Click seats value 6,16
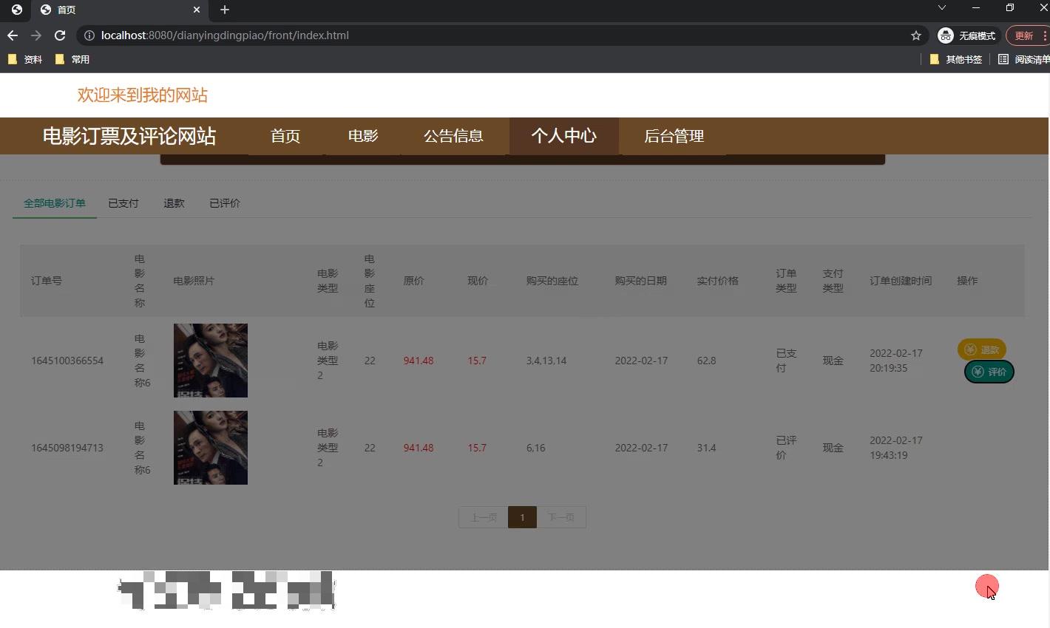This screenshot has height=628, width=1050. pyautogui.click(x=536, y=448)
